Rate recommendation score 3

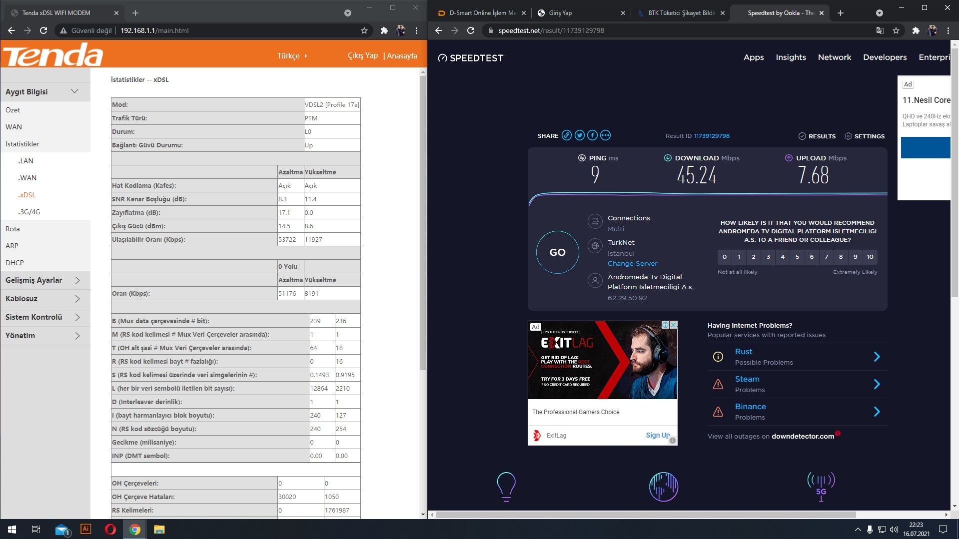click(768, 257)
